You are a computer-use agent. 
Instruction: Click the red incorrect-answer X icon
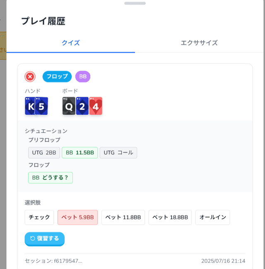point(30,77)
